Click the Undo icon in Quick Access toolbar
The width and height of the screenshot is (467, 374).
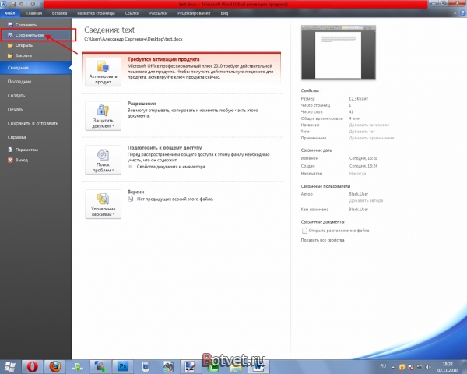pos(22,4)
